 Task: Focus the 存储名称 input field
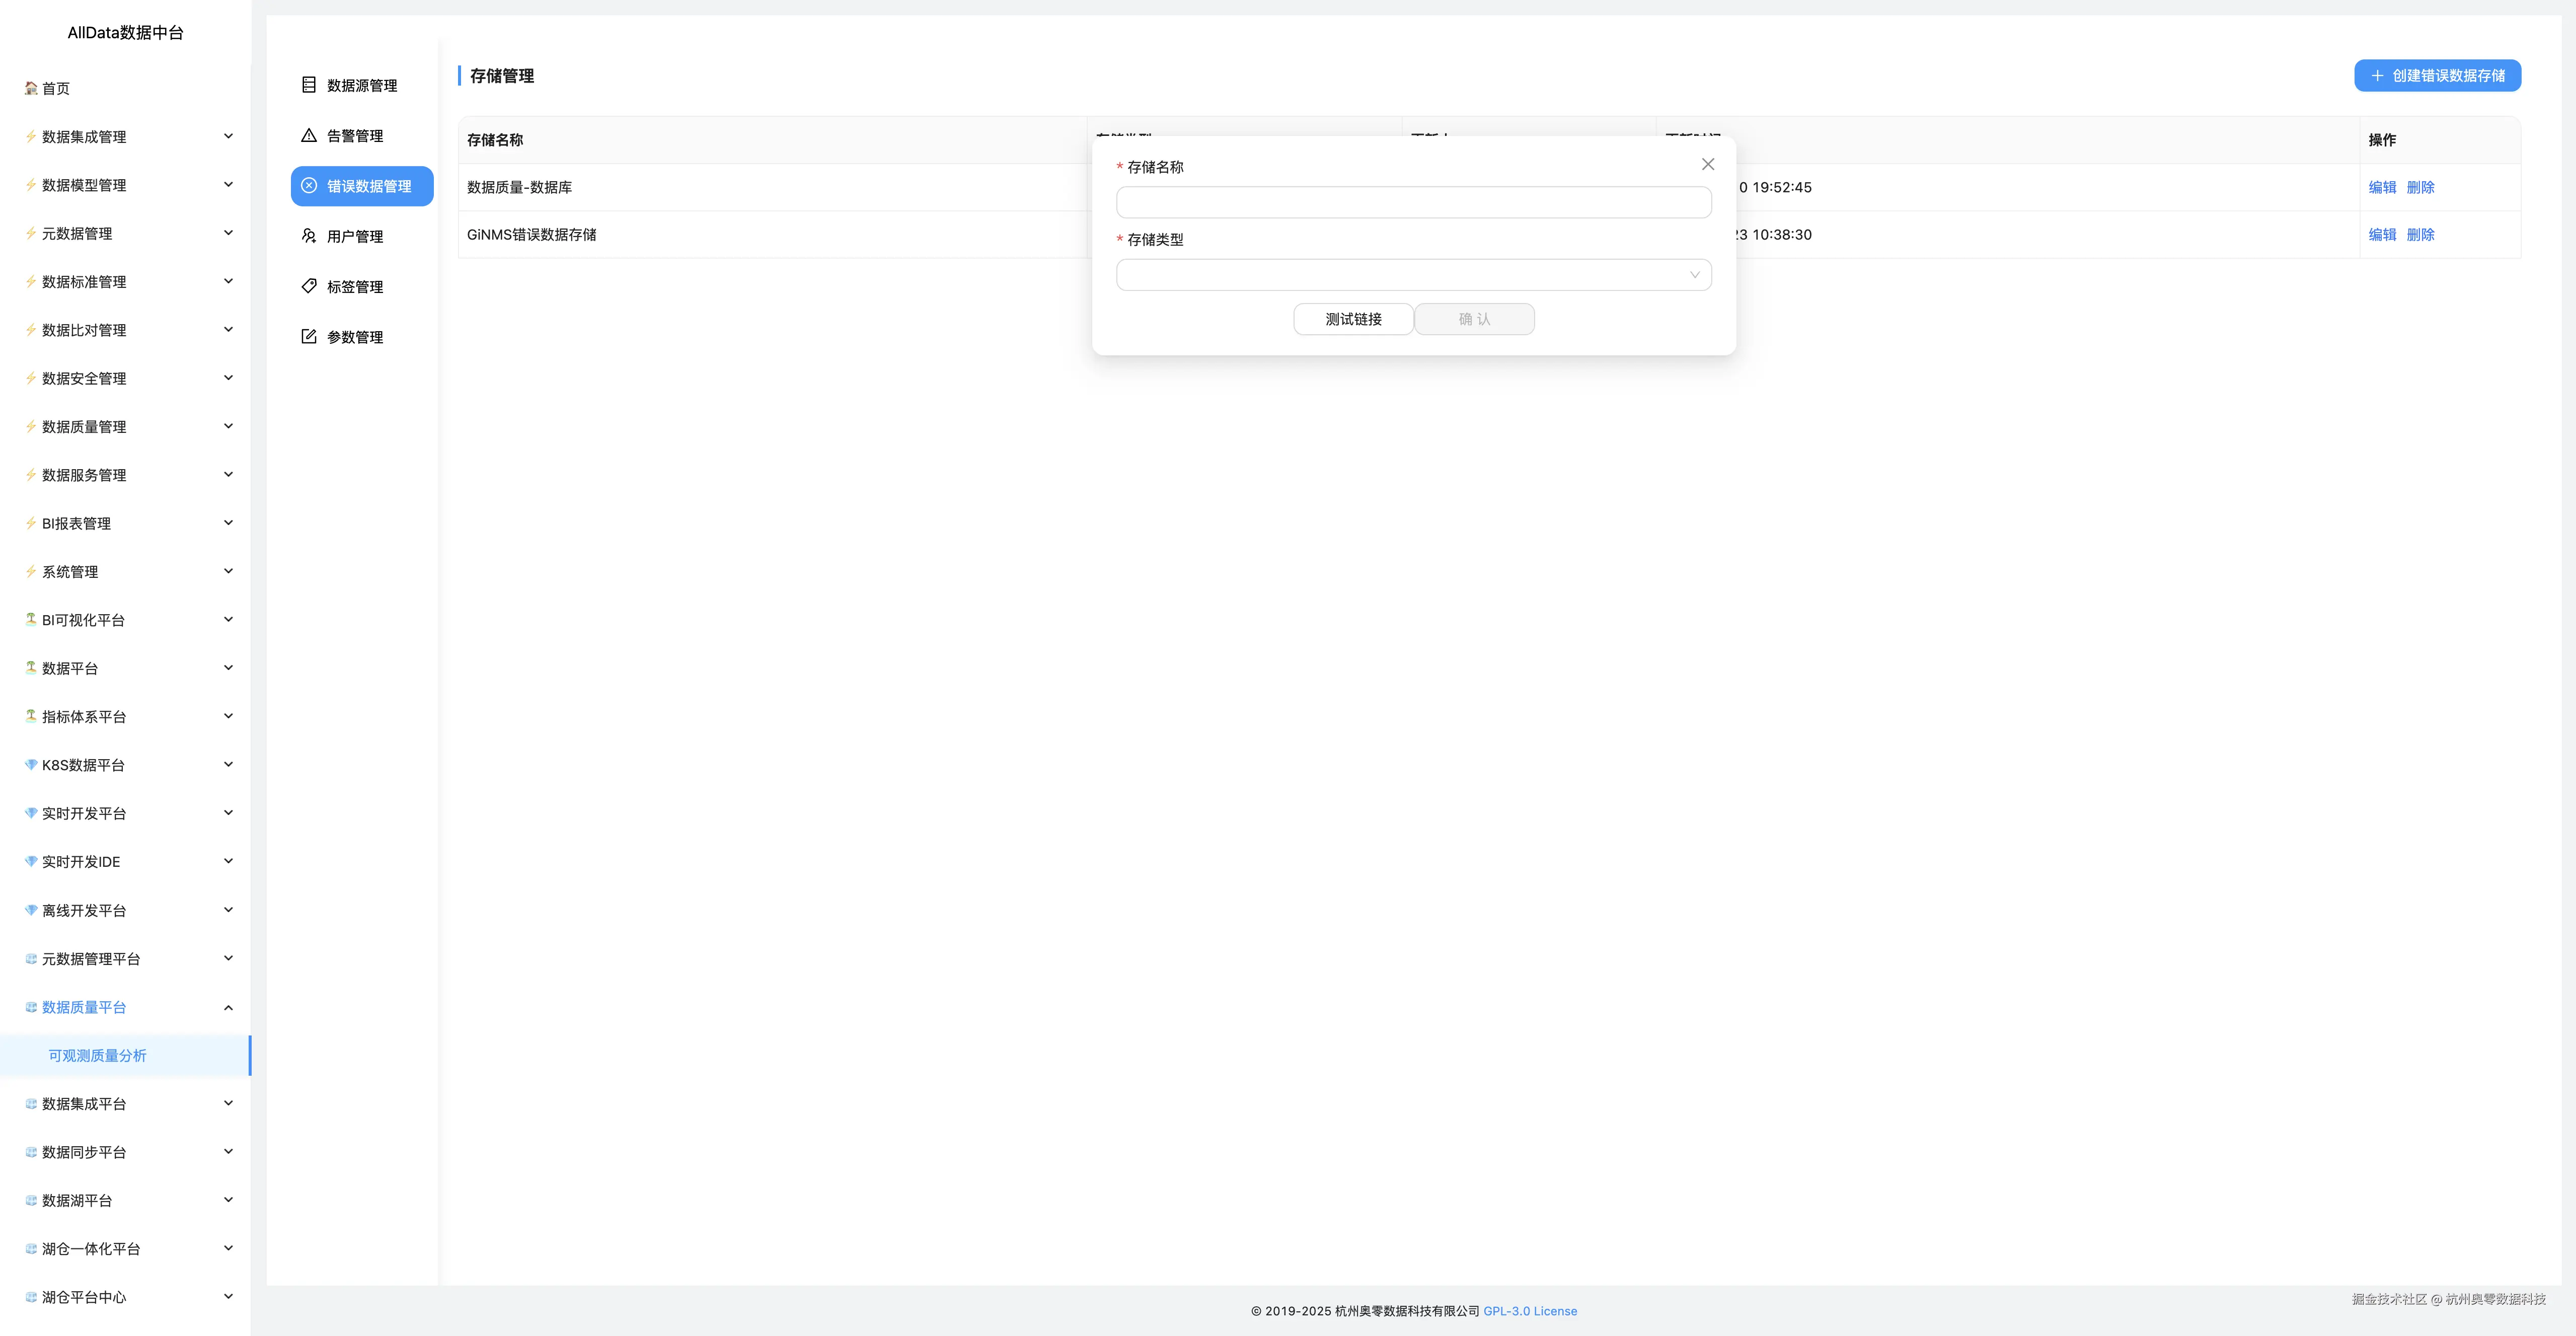coord(1413,203)
